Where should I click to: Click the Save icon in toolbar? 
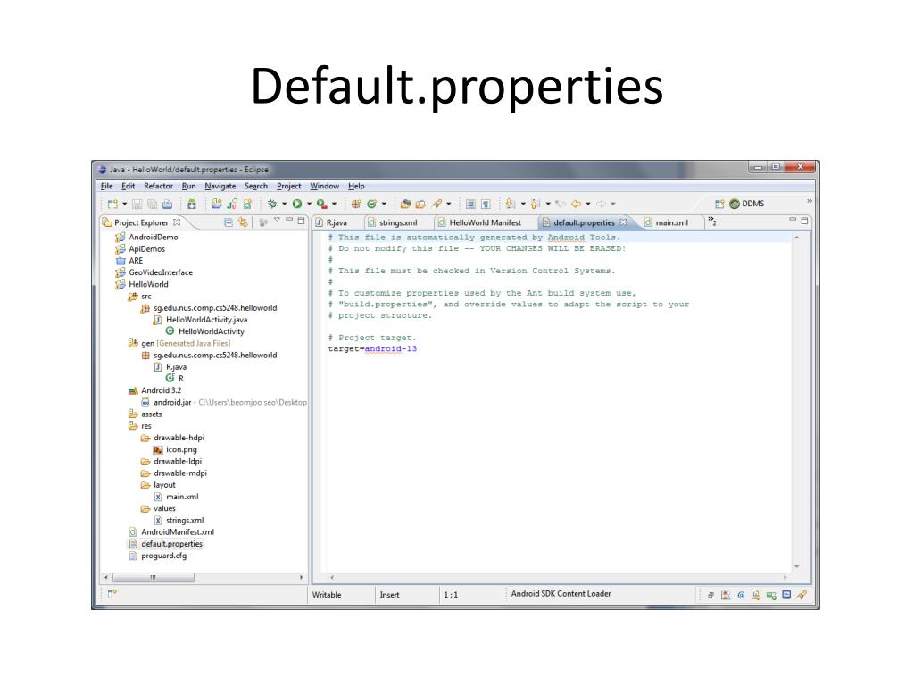[x=137, y=204]
